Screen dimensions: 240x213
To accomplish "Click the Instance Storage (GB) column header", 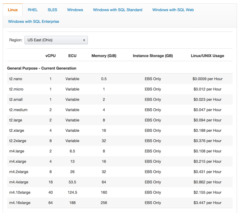I will coord(153,56).
